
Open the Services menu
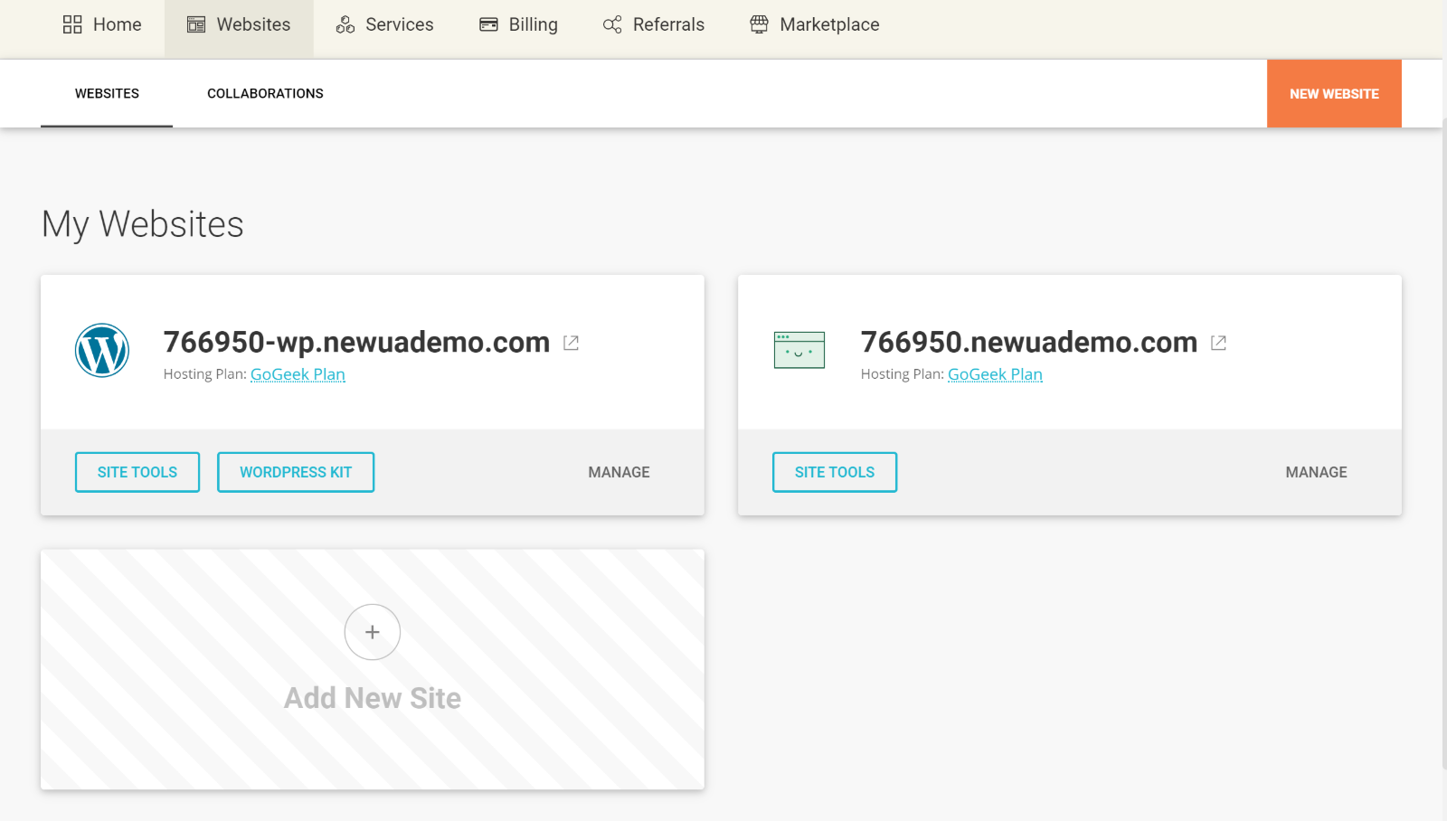coord(384,24)
